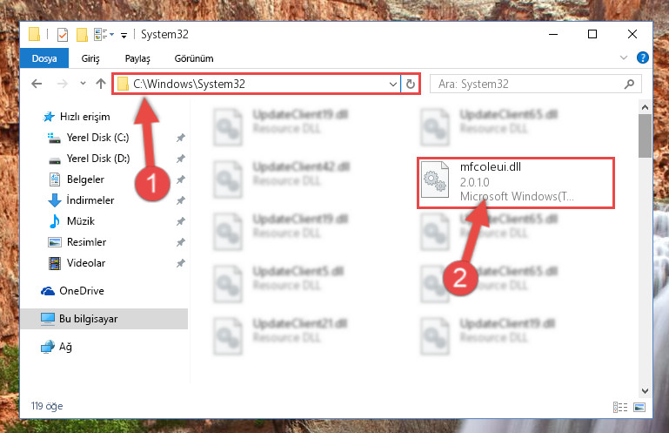The height and width of the screenshot is (433, 669).
Task: Click the search magnifier icon
Action: pyautogui.click(x=629, y=84)
